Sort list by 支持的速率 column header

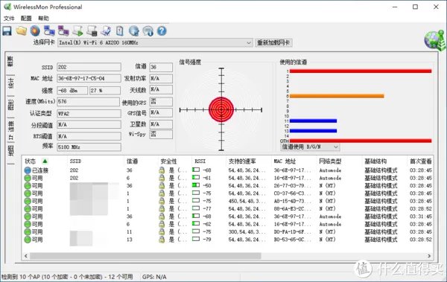242,161
